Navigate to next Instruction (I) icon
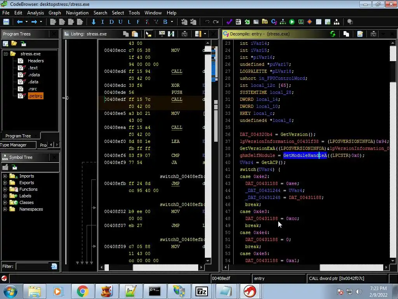The image size is (398, 299). 103,22
